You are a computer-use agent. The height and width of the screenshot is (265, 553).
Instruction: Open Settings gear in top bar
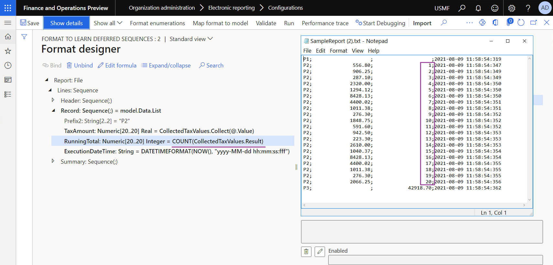(512, 8)
